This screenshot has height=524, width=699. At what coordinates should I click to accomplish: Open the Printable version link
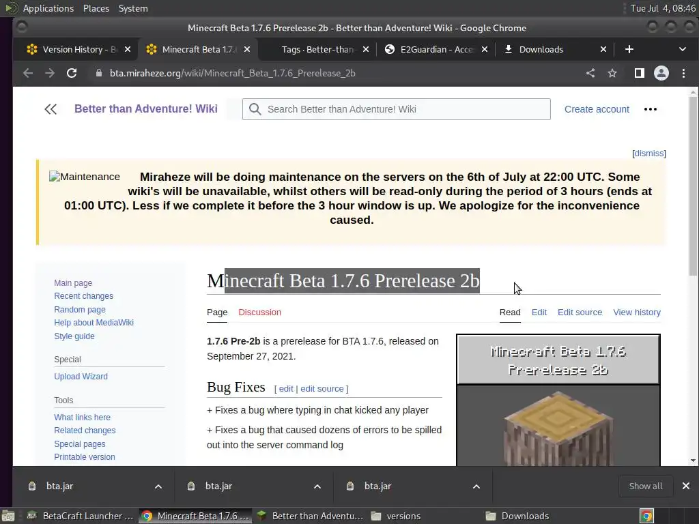click(84, 456)
